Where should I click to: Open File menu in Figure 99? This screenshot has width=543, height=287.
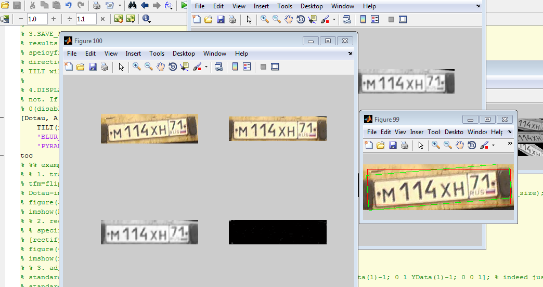click(x=371, y=132)
